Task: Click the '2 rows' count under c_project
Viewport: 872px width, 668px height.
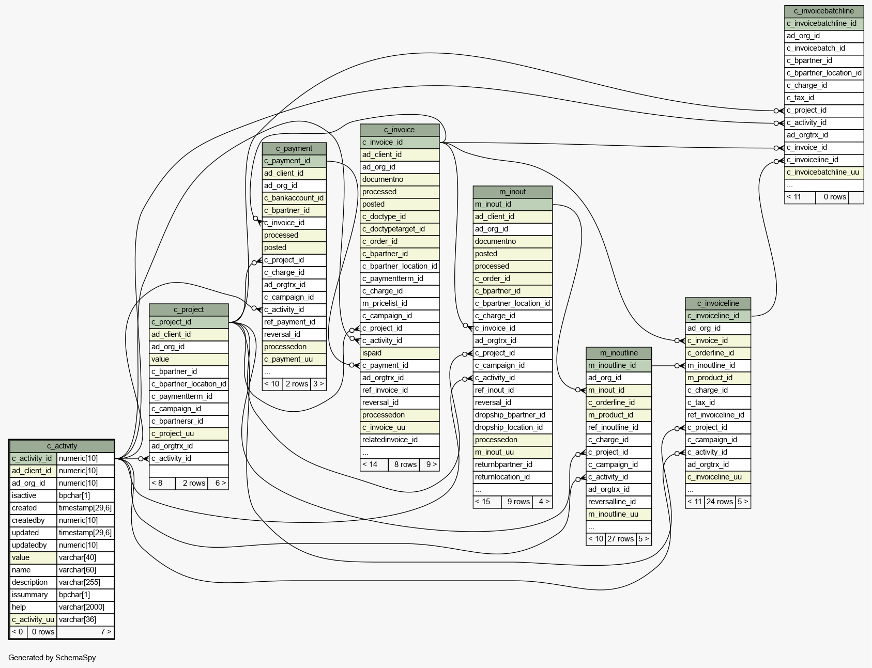Action: 192,483
